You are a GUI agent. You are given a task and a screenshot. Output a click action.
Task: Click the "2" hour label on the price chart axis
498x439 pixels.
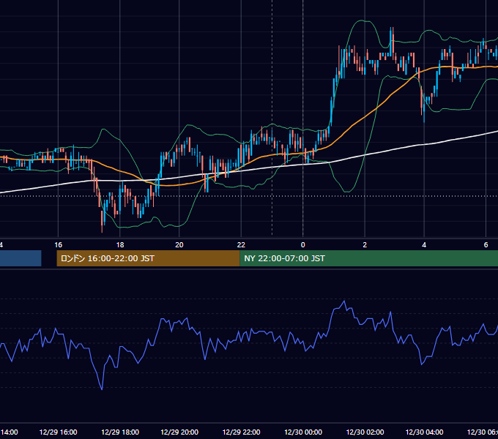365,245
